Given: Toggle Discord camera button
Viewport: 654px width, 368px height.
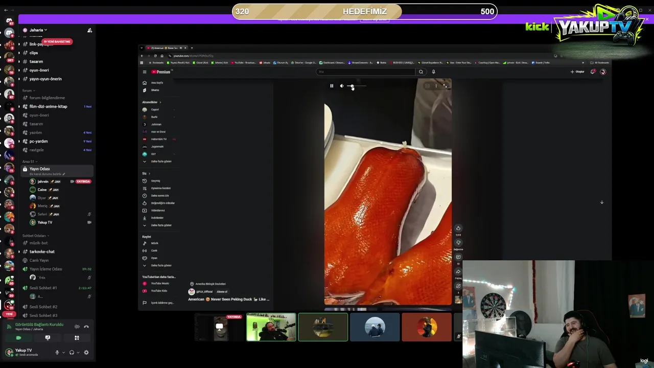Looking at the screenshot, I should [x=18, y=338].
